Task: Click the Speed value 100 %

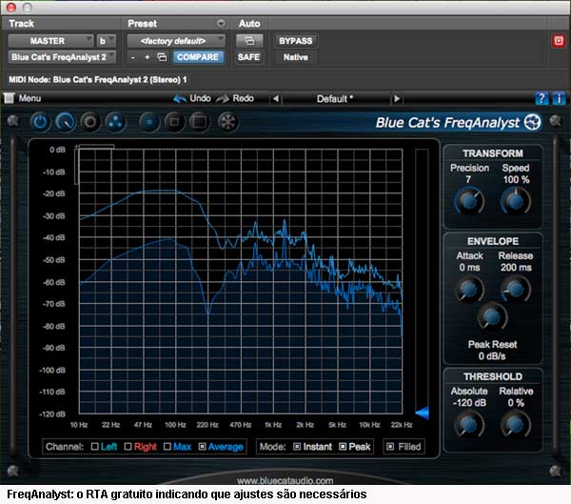Action: 517,179
